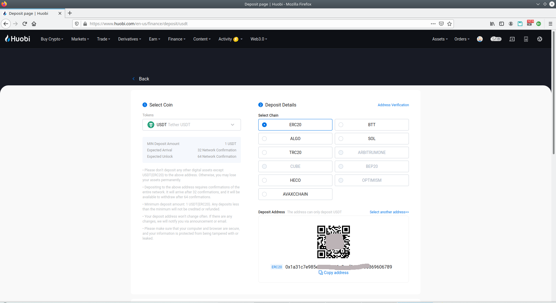Open the Address Verification link
This screenshot has width=556, height=303.
[x=393, y=105]
